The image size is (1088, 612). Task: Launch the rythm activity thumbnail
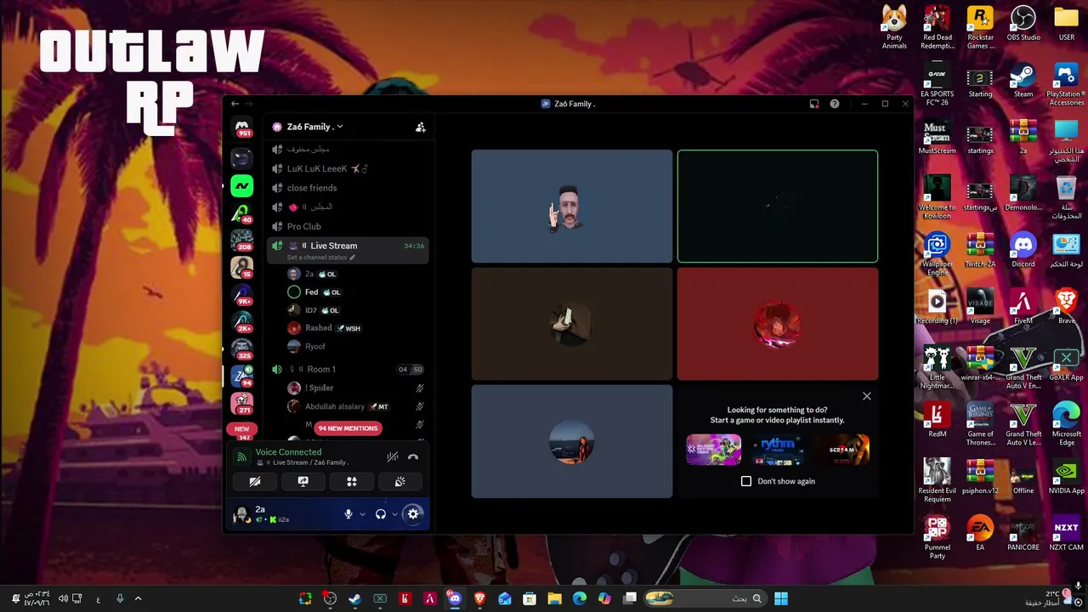(x=778, y=450)
